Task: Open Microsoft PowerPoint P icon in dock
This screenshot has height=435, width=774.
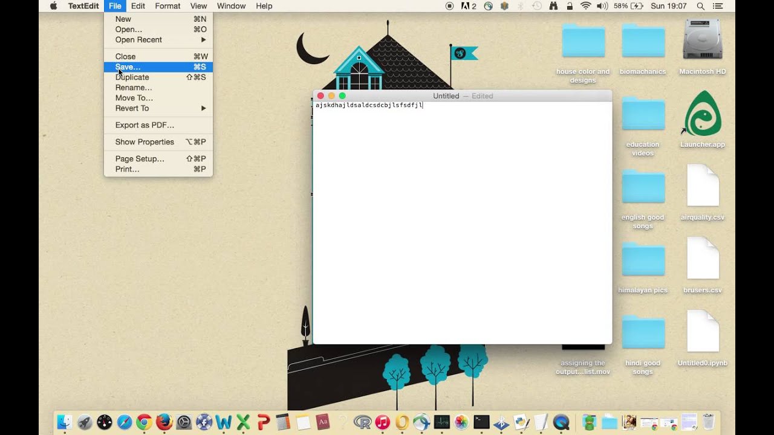Action: point(263,422)
